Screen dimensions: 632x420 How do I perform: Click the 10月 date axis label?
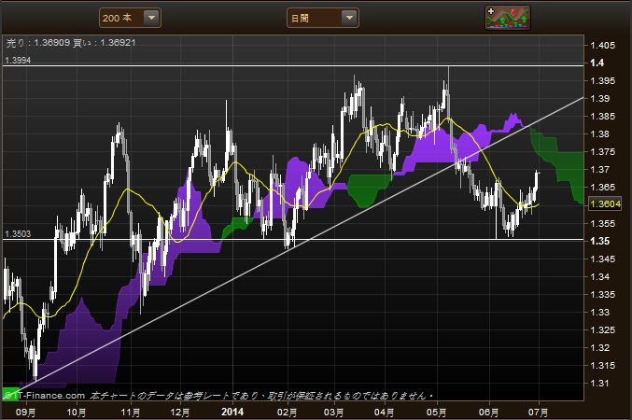(77, 413)
